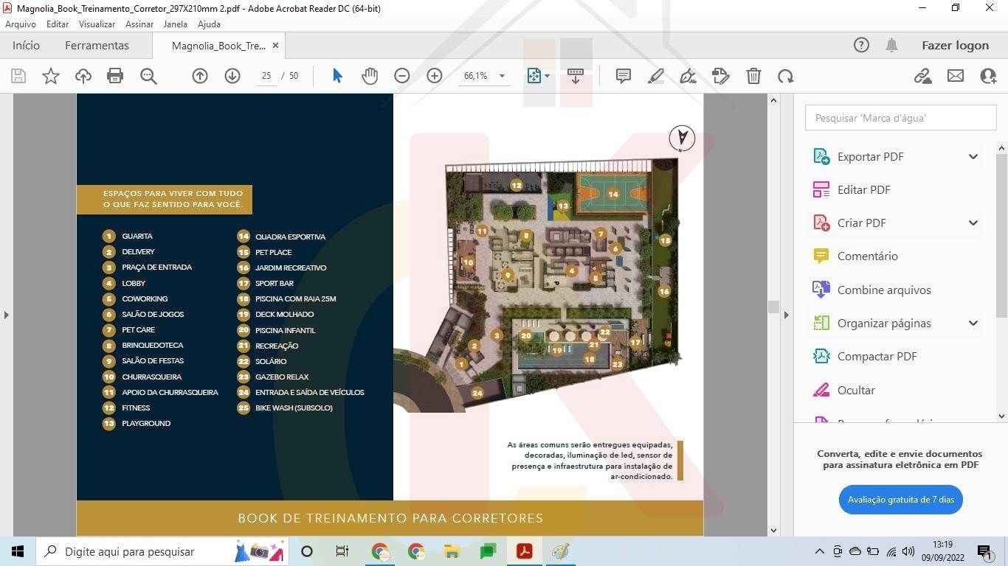Click the page number field

[266, 76]
